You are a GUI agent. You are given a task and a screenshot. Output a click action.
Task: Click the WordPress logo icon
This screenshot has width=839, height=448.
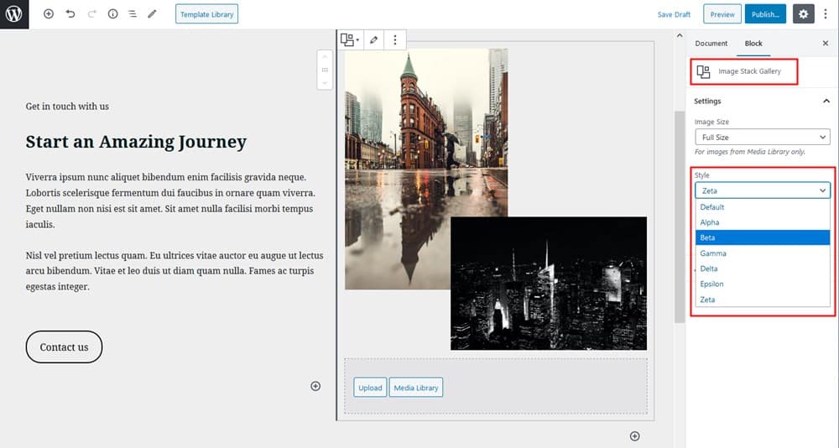click(14, 14)
